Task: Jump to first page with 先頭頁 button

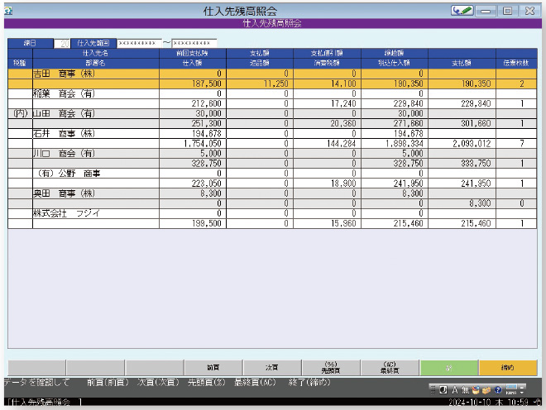Action: (330, 367)
